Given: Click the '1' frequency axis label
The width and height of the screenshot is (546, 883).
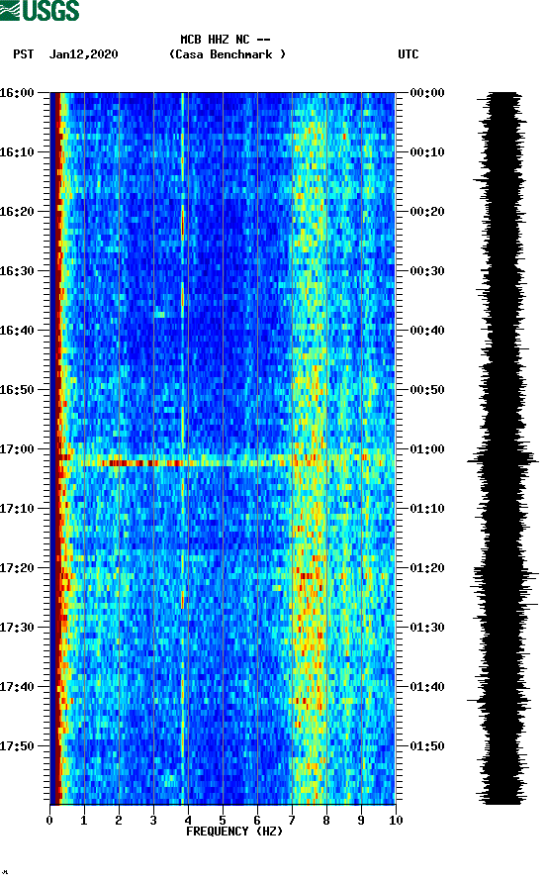Looking at the screenshot, I should coord(84,820).
